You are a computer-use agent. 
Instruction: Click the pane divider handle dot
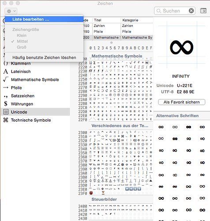coord(112,43)
